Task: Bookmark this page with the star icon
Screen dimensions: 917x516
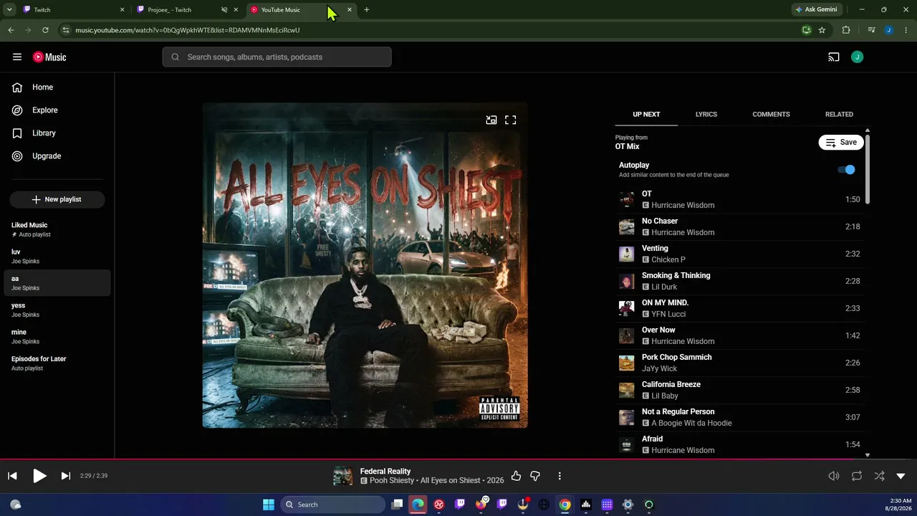Action: pyautogui.click(x=822, y=30)
